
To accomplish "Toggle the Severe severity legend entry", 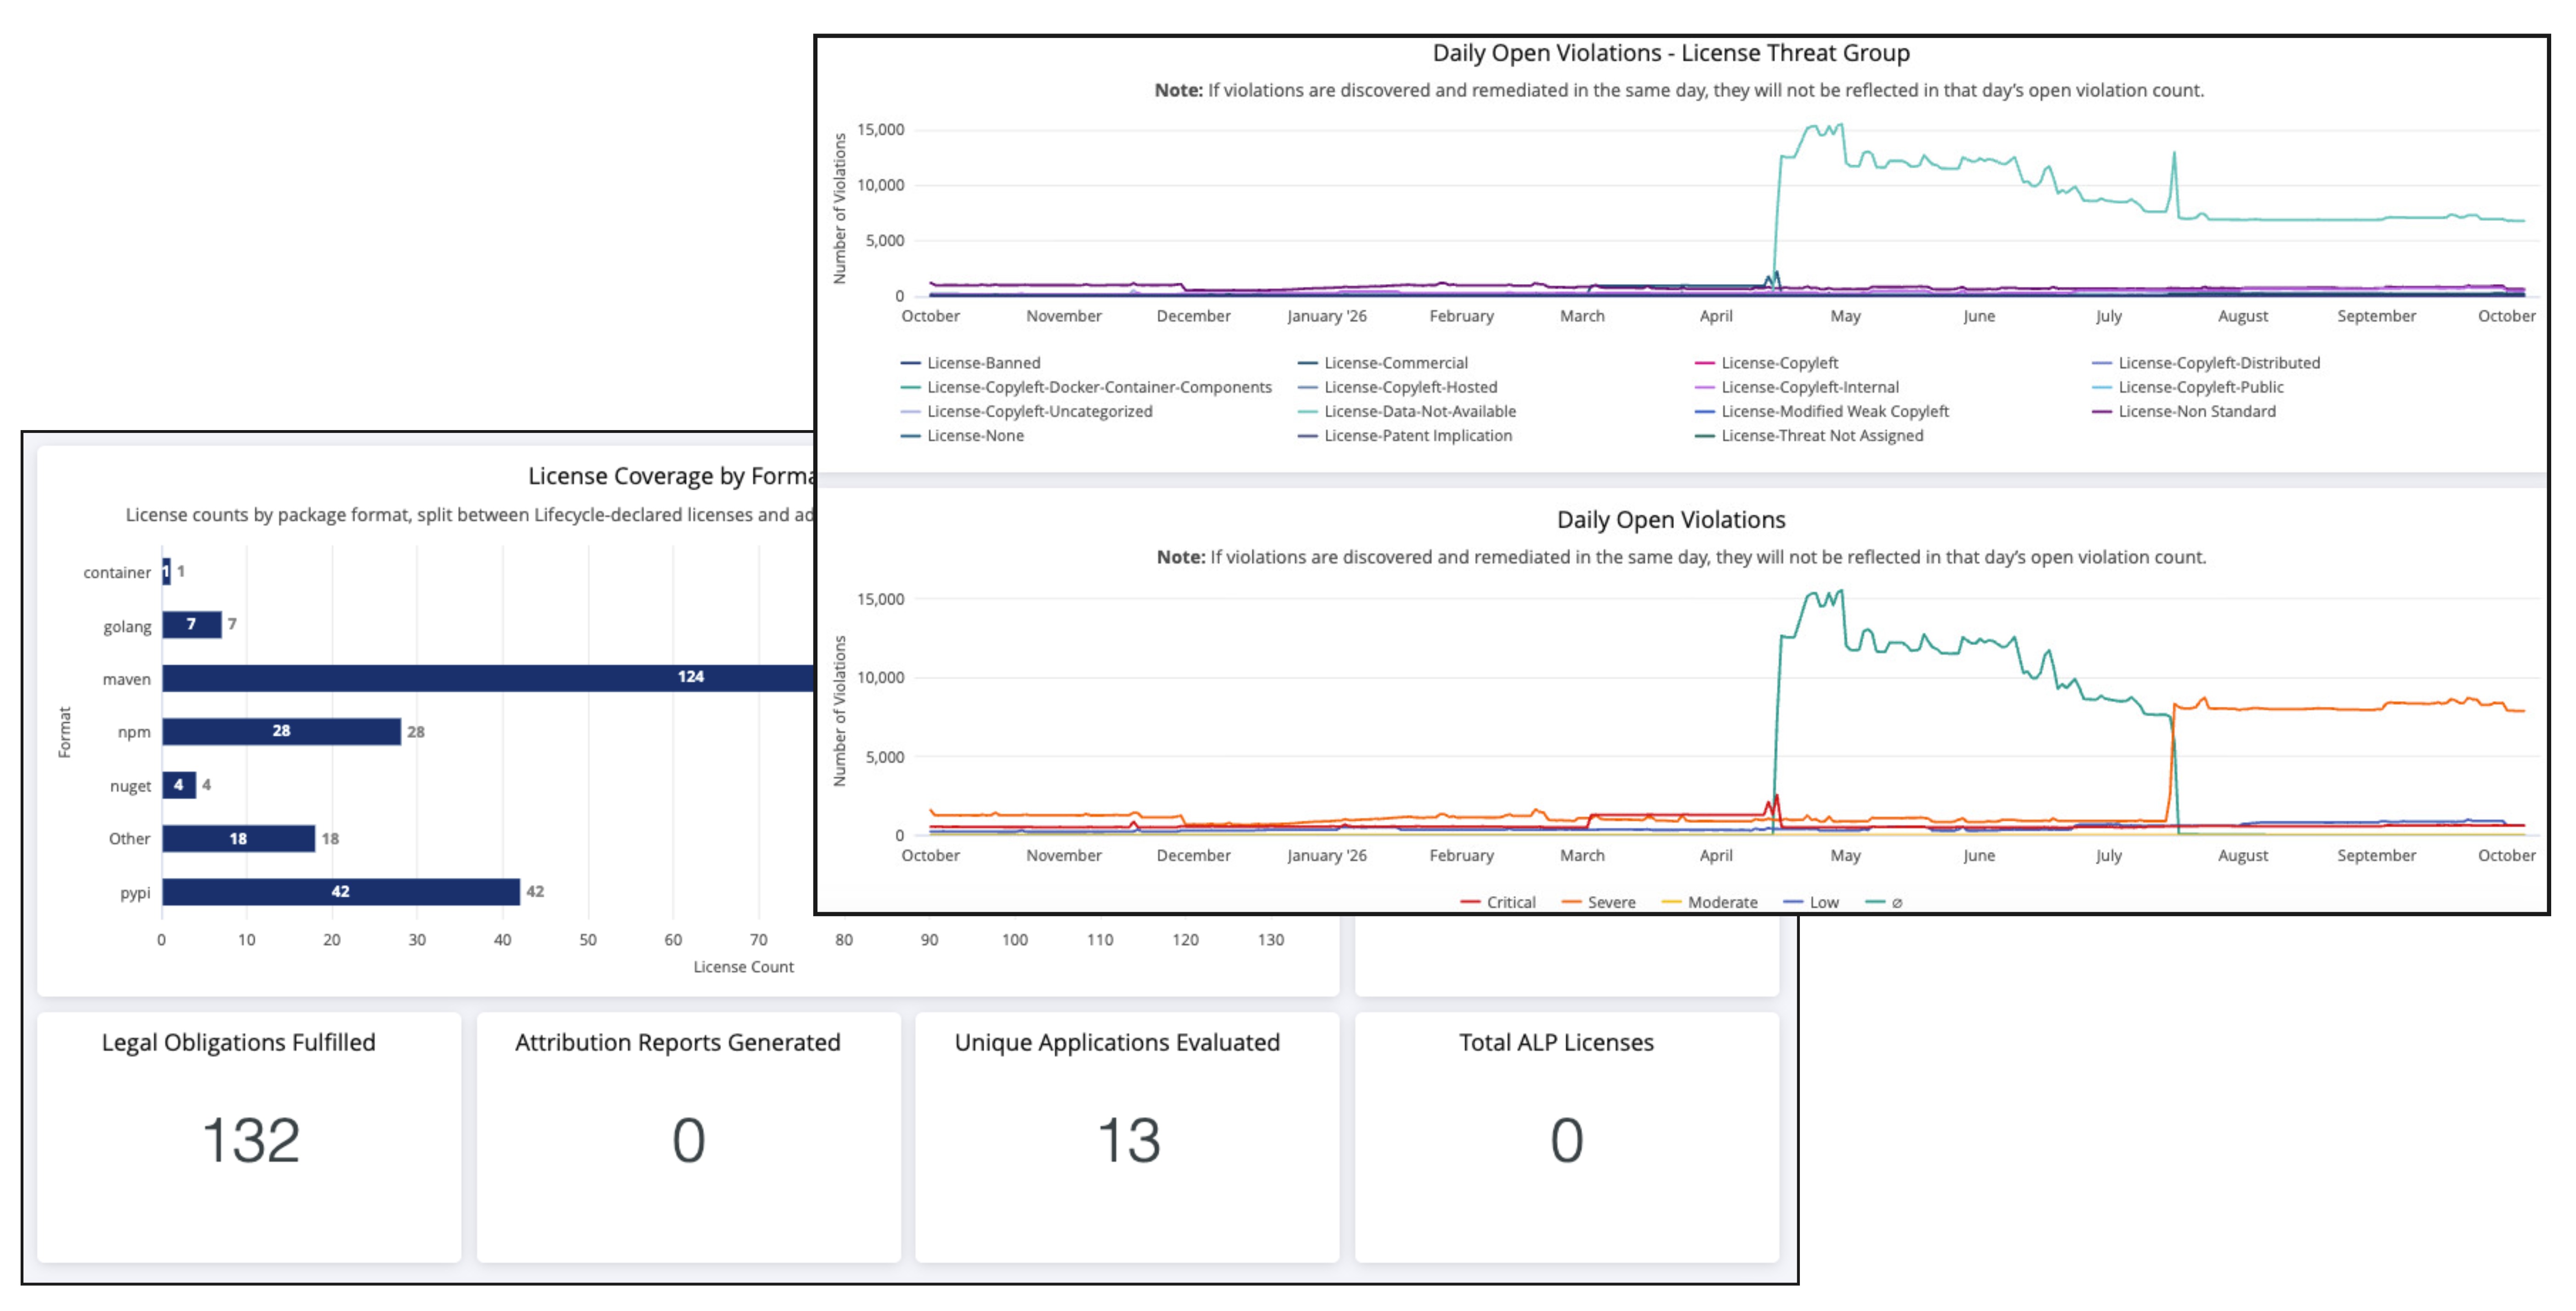I will pos(1599,902).
